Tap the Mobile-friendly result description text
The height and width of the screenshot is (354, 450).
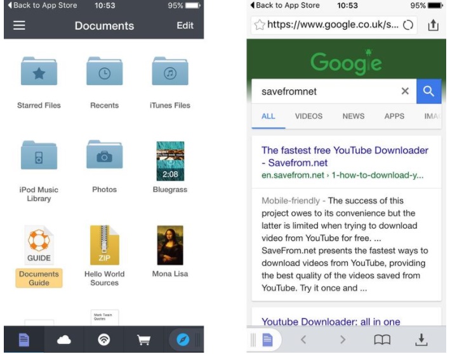click(345, 244)
